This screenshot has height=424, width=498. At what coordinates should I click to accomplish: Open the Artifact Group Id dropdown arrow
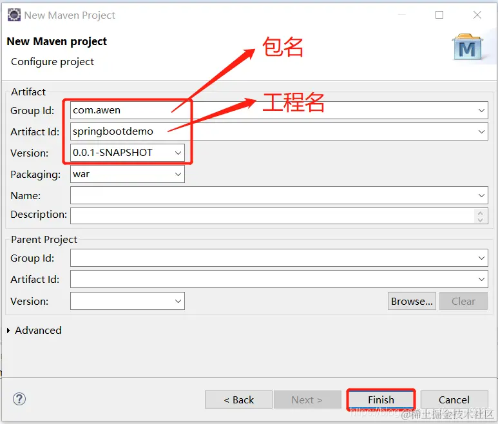coord(481,110)
